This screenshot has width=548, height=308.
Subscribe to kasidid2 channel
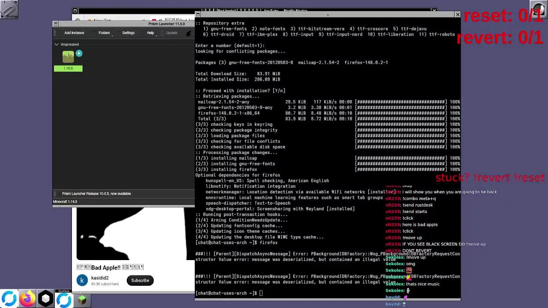[140, 281]
